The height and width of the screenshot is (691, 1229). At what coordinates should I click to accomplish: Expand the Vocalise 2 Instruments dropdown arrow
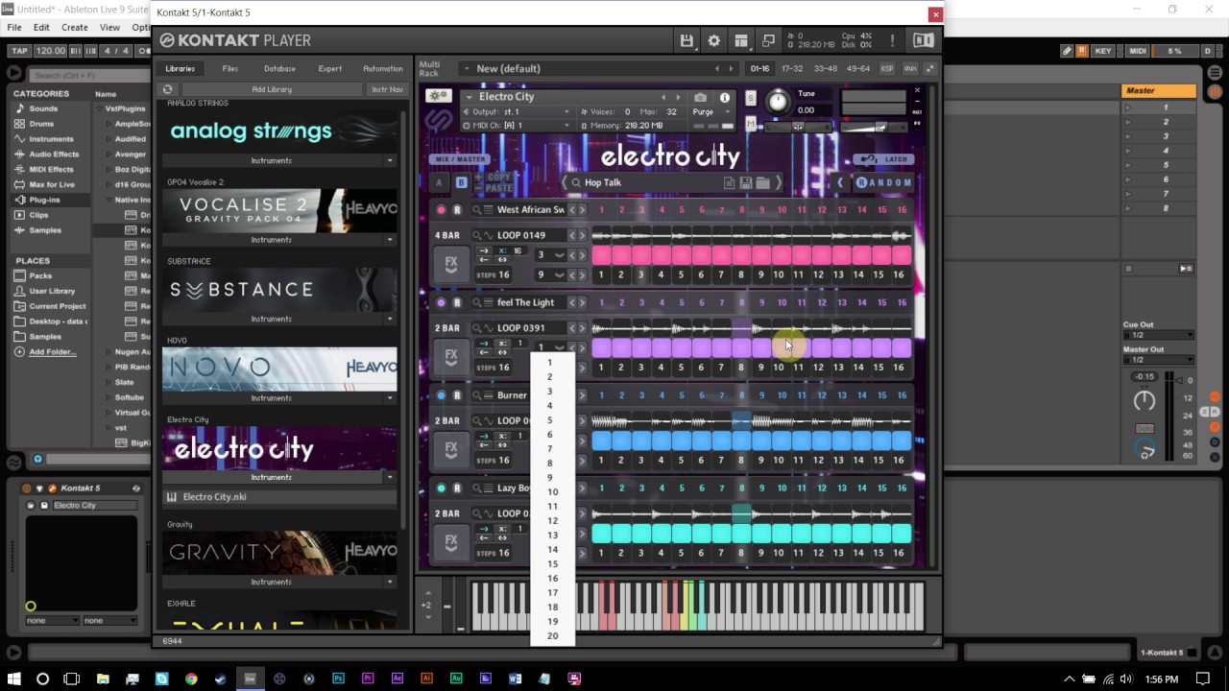point(389,240)
